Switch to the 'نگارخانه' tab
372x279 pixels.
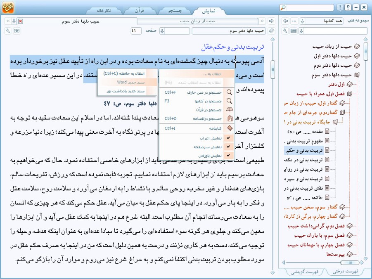coord(104,11)
